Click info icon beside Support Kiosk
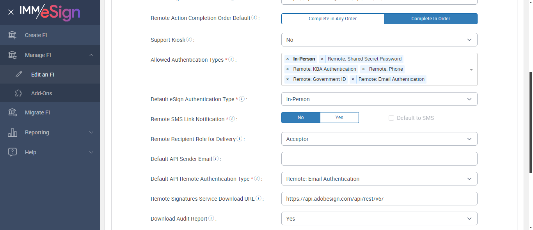The height and width of the screenshot is (230, 533). click(x=189, y=39)
